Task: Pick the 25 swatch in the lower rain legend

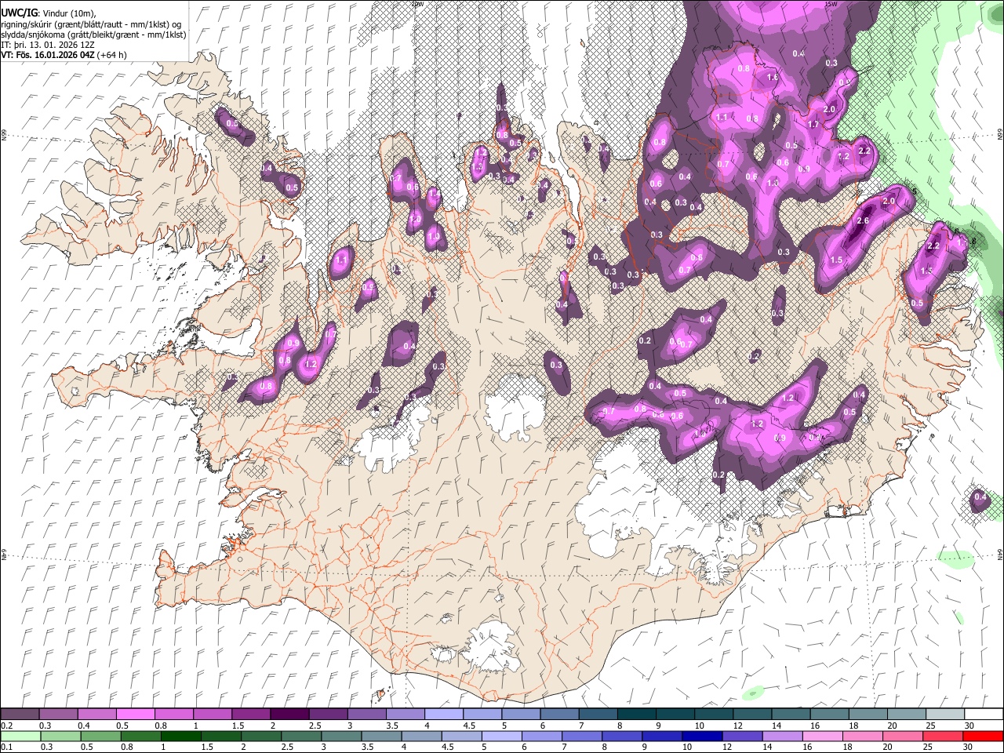Action: [942, 737]
